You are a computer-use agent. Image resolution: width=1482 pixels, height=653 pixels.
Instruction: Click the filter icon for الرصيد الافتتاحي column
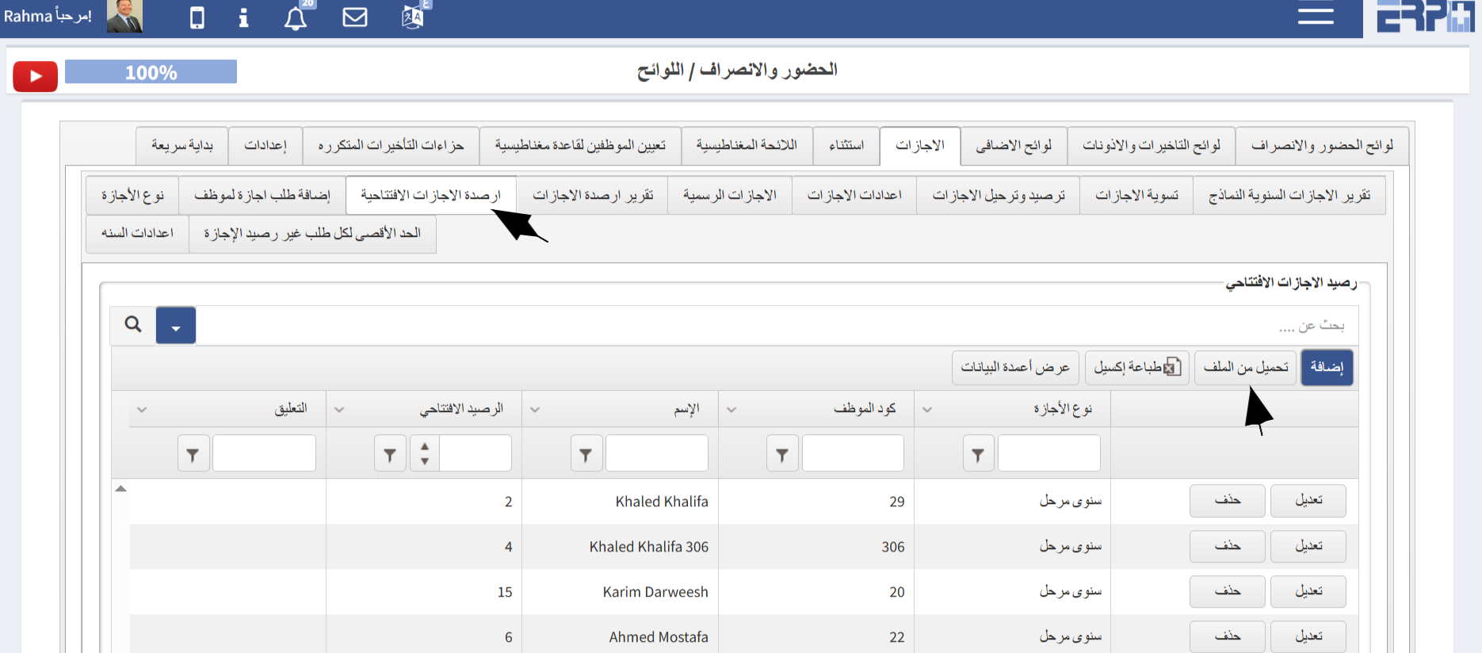(390, 454)
